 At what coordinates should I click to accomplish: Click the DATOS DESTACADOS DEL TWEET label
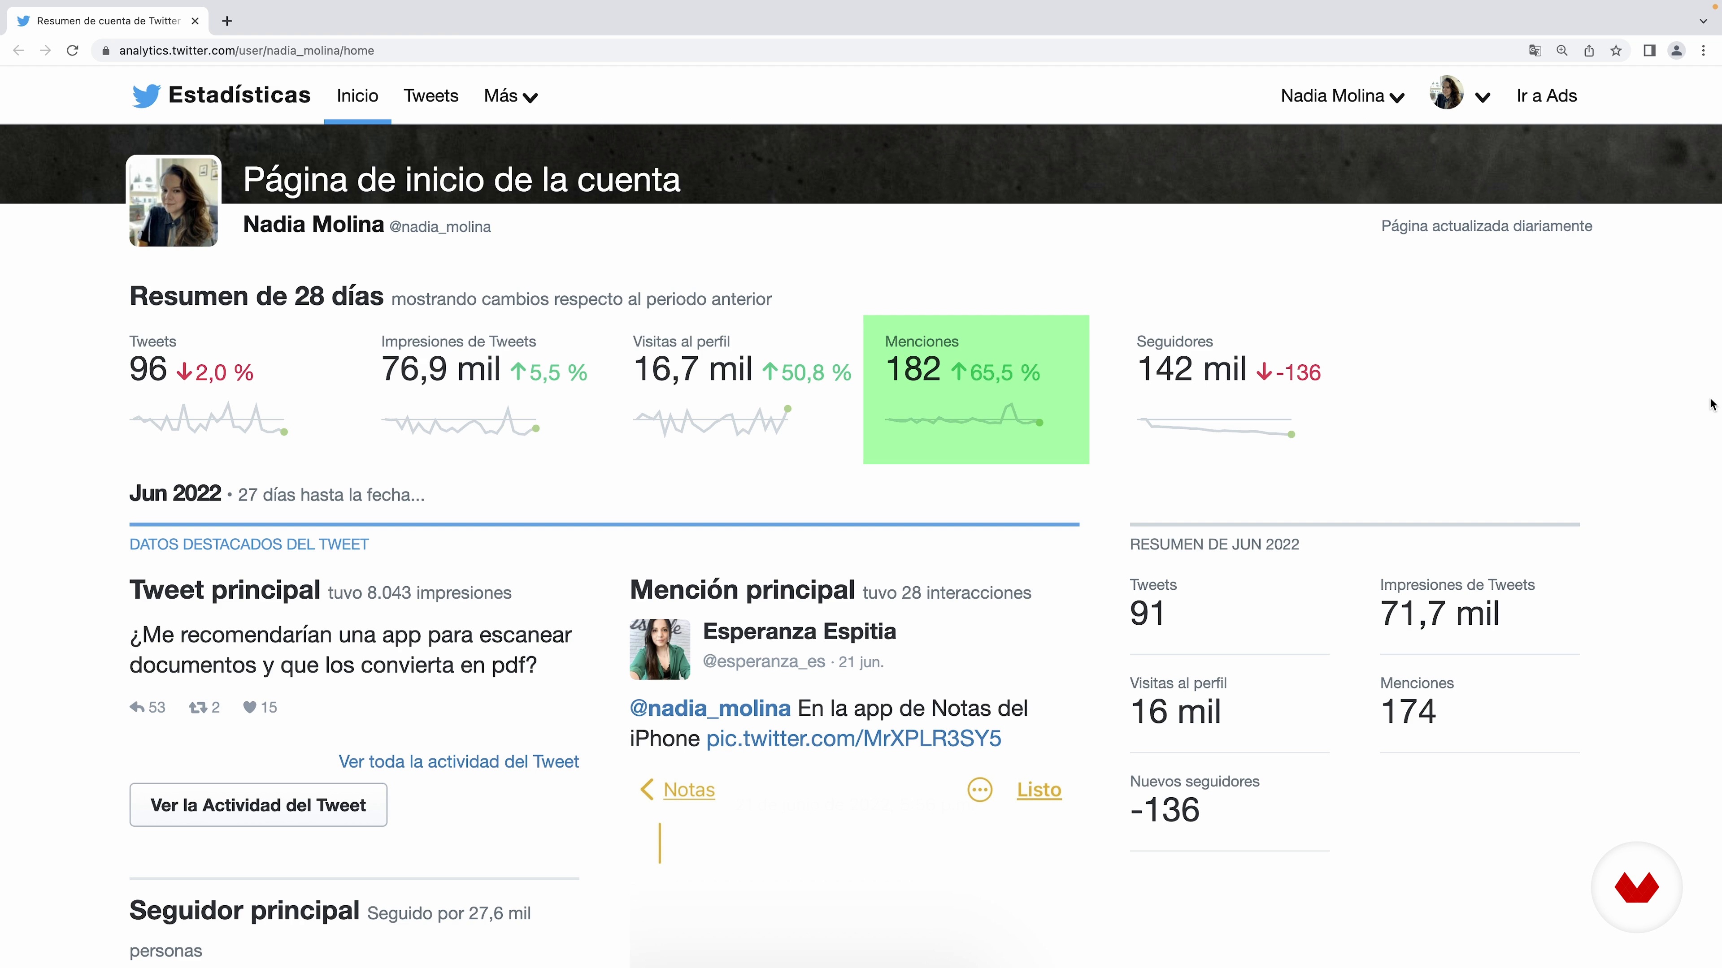pyautogui.click(x=249, y=544)
